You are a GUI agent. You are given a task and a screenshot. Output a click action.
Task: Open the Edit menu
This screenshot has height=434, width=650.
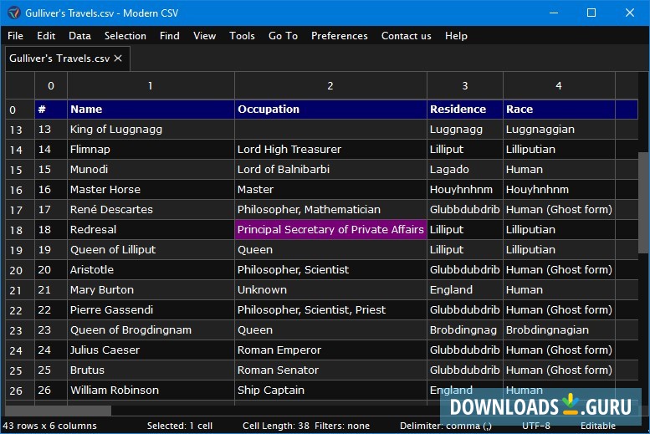[x=46, y=36]
